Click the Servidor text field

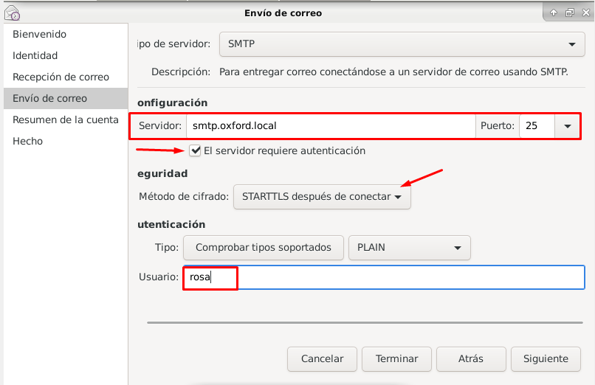(329, 125)
